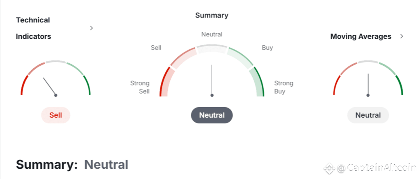Click the Neutral badge under Moving Averages
This screenshot has width=420, height=179.
click(368, 115)
